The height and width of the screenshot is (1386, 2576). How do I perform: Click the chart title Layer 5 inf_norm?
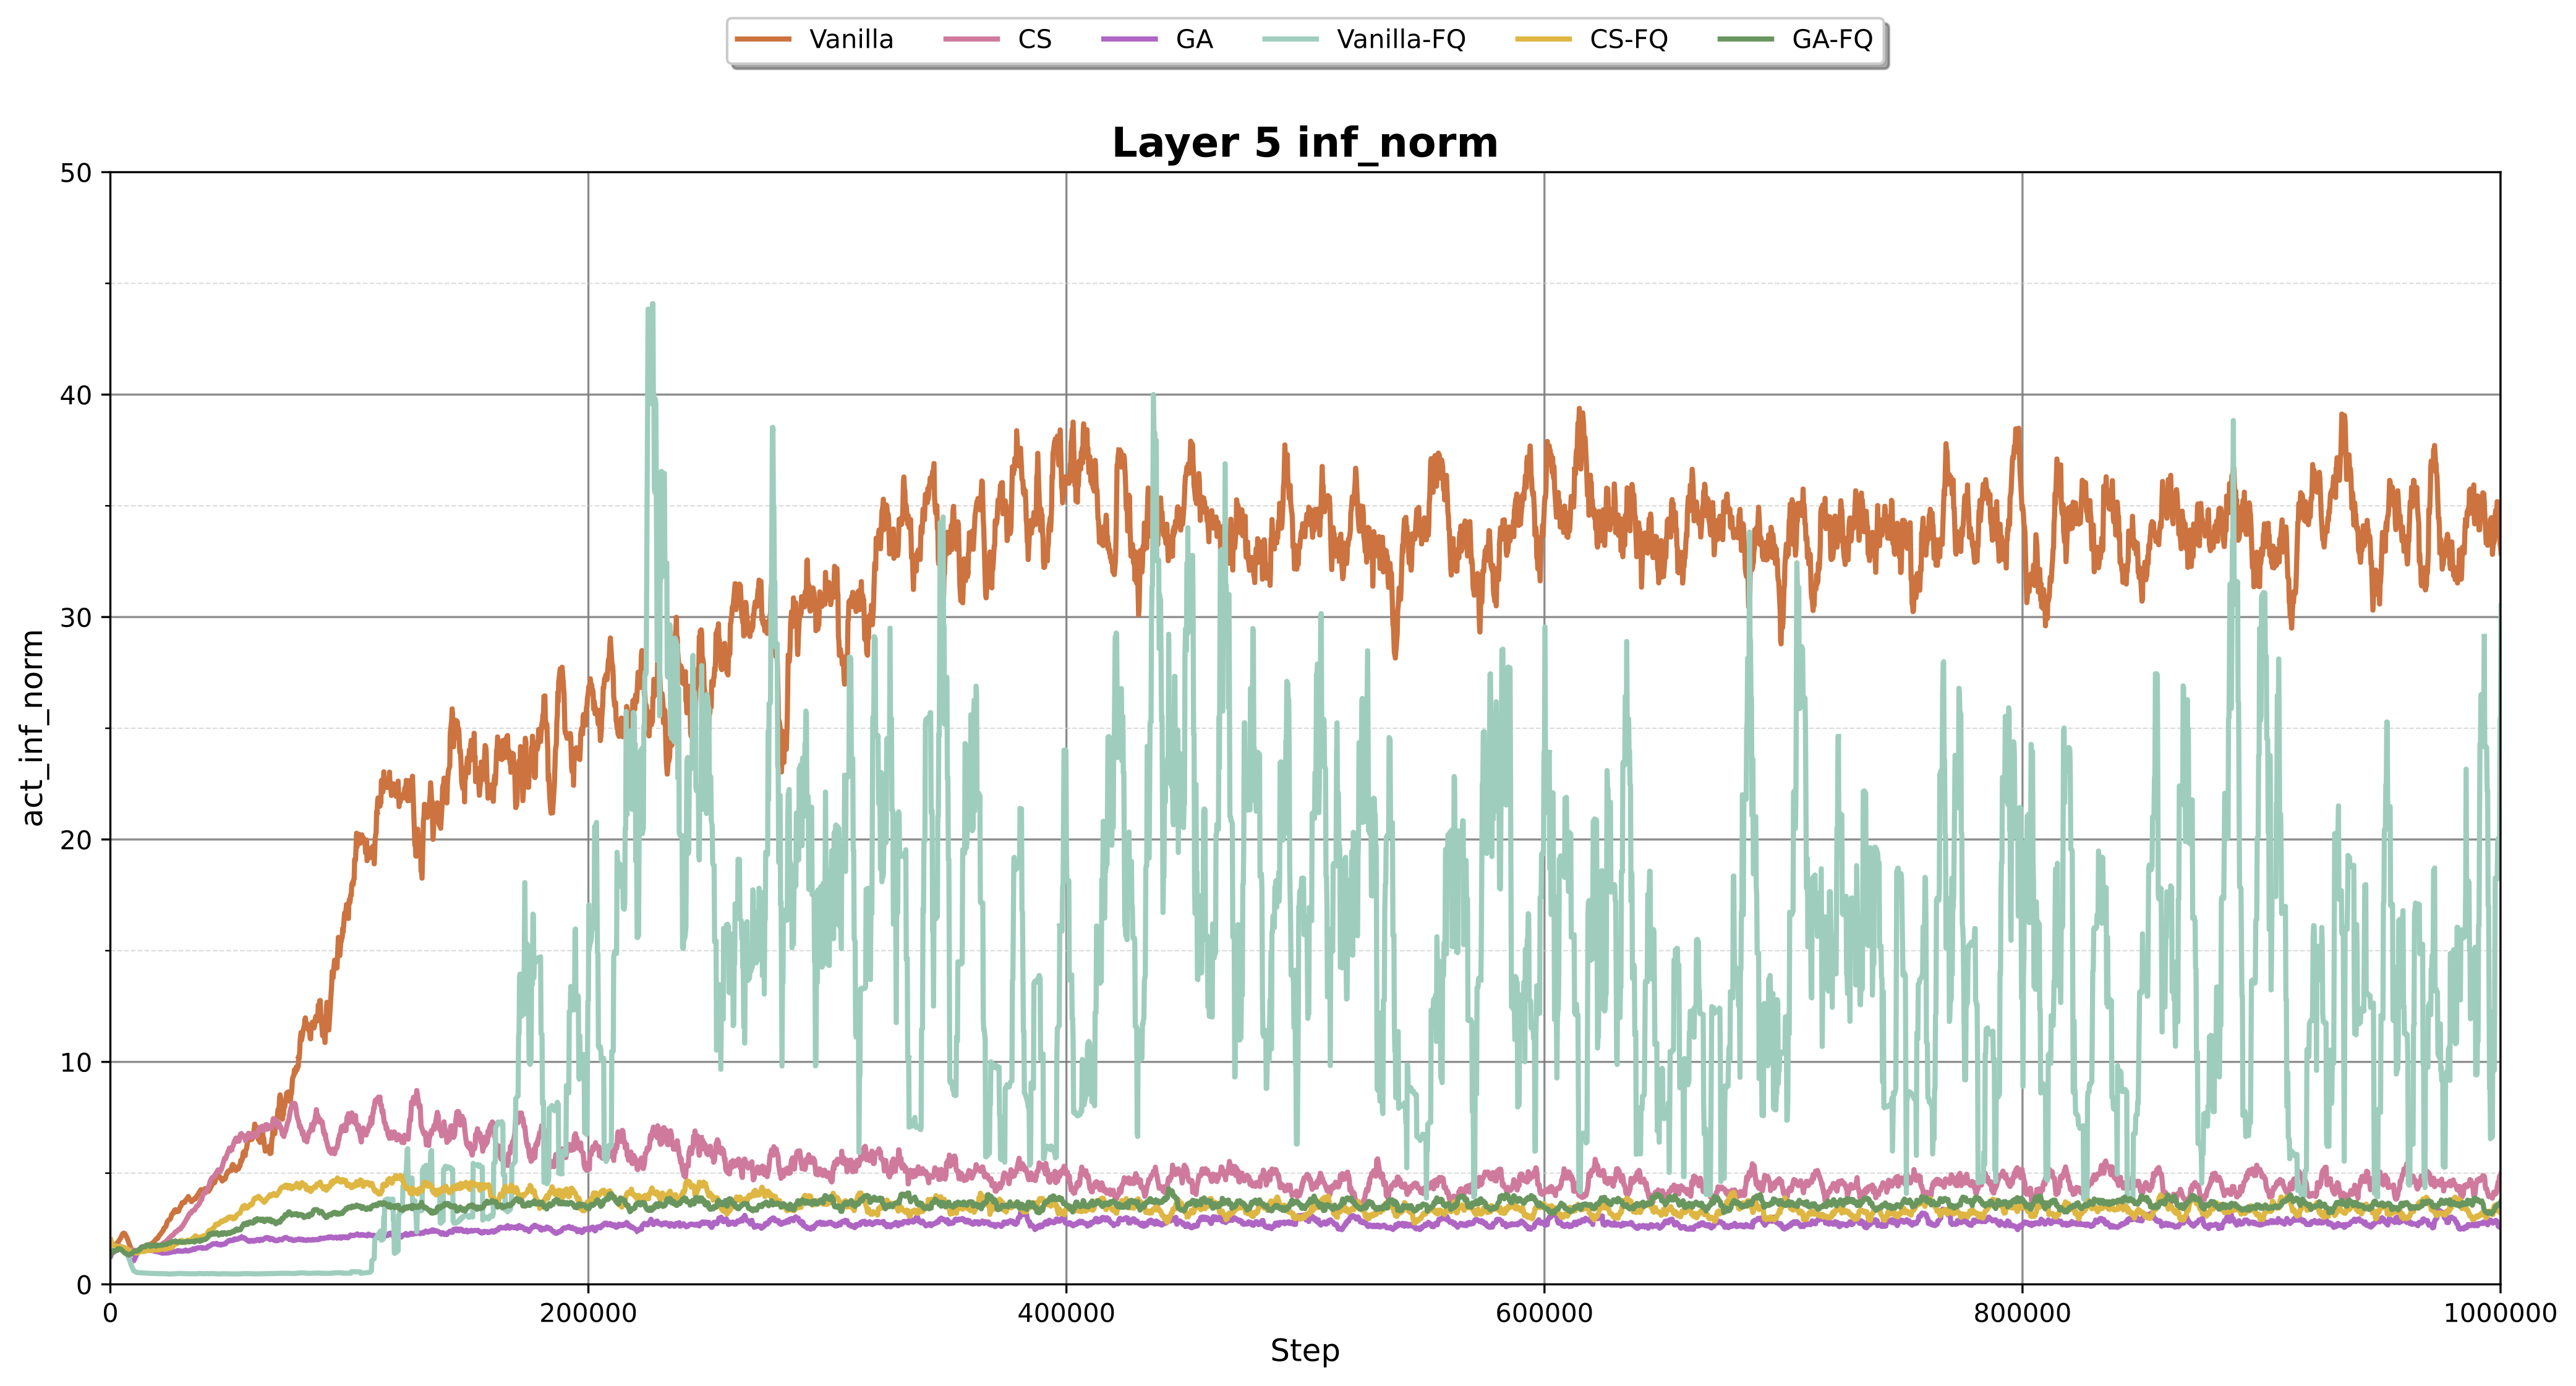point(1304,143)
